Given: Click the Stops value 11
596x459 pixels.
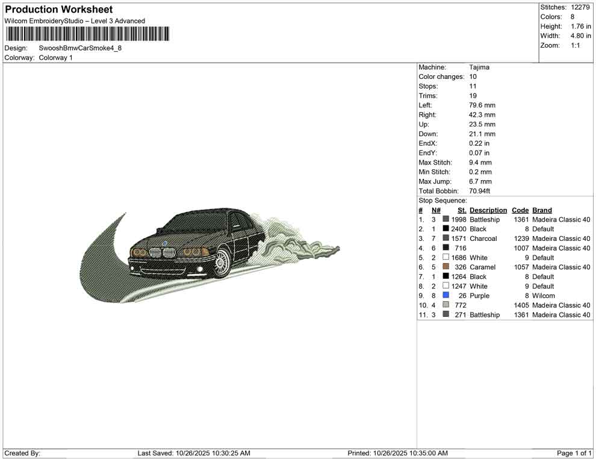Looking at the screenshot, I should point(473,86).
